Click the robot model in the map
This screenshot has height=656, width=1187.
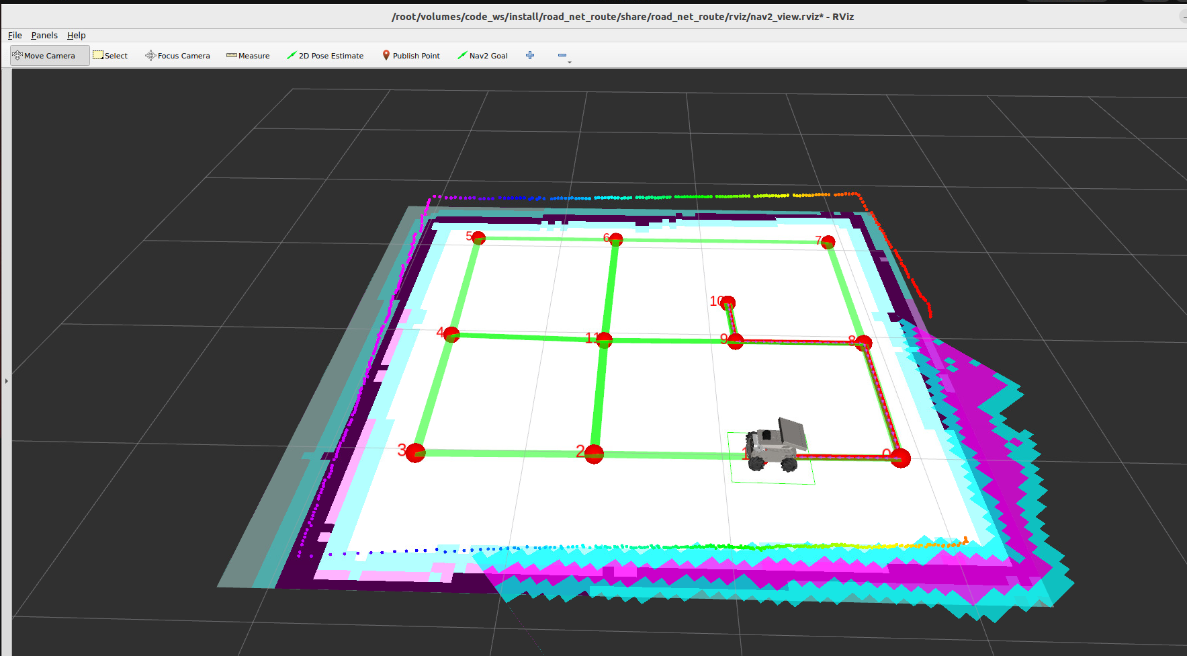point(776,445)
